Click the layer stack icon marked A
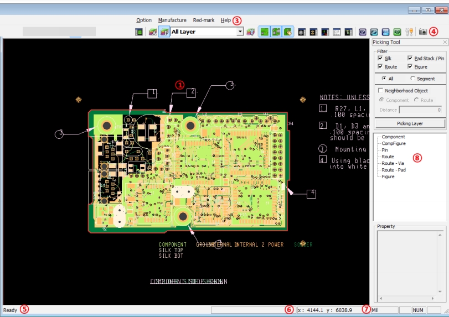The width and height of the screenshot is (449, 317). tap(152, 32)
